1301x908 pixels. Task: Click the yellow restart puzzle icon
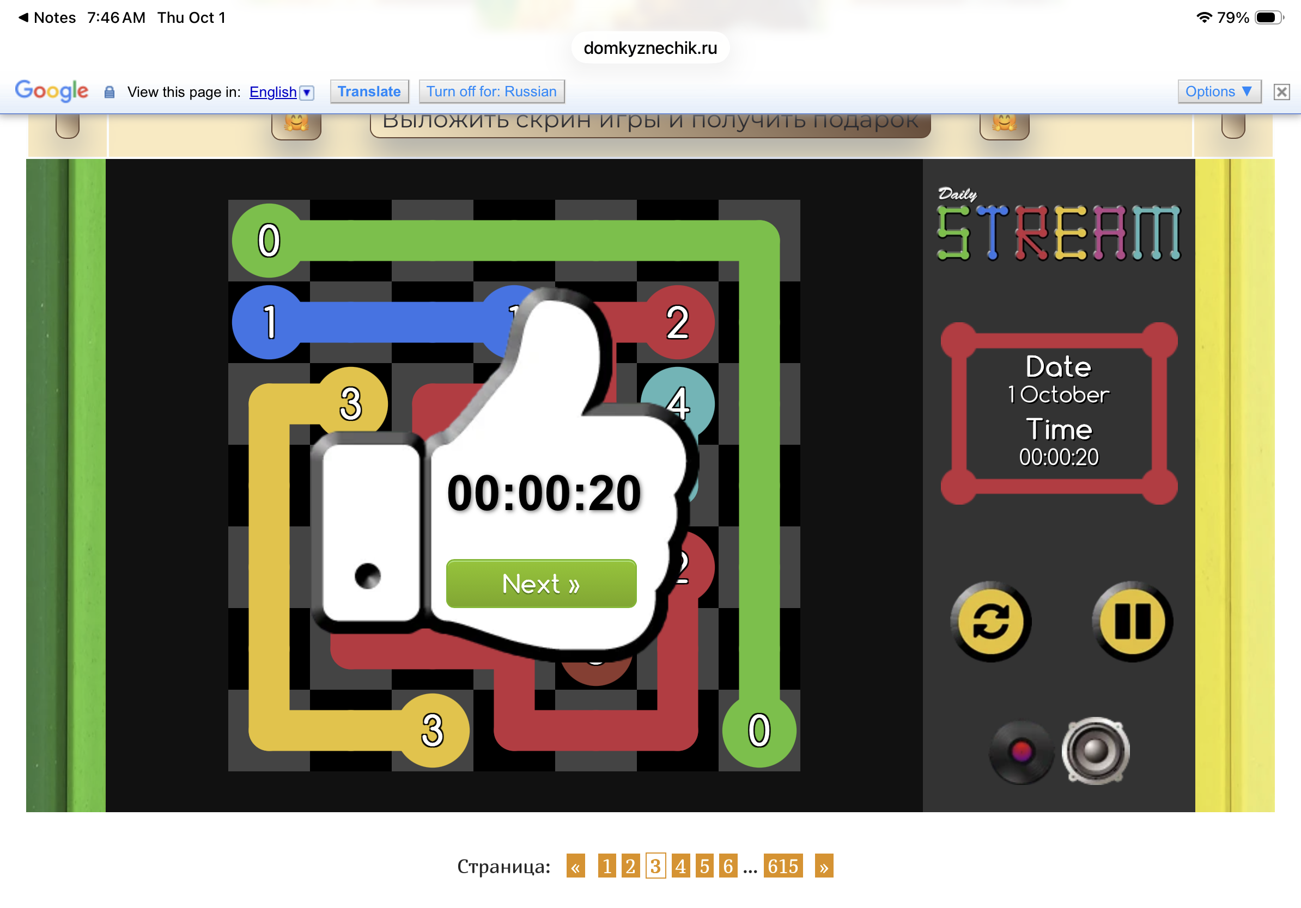990,622
